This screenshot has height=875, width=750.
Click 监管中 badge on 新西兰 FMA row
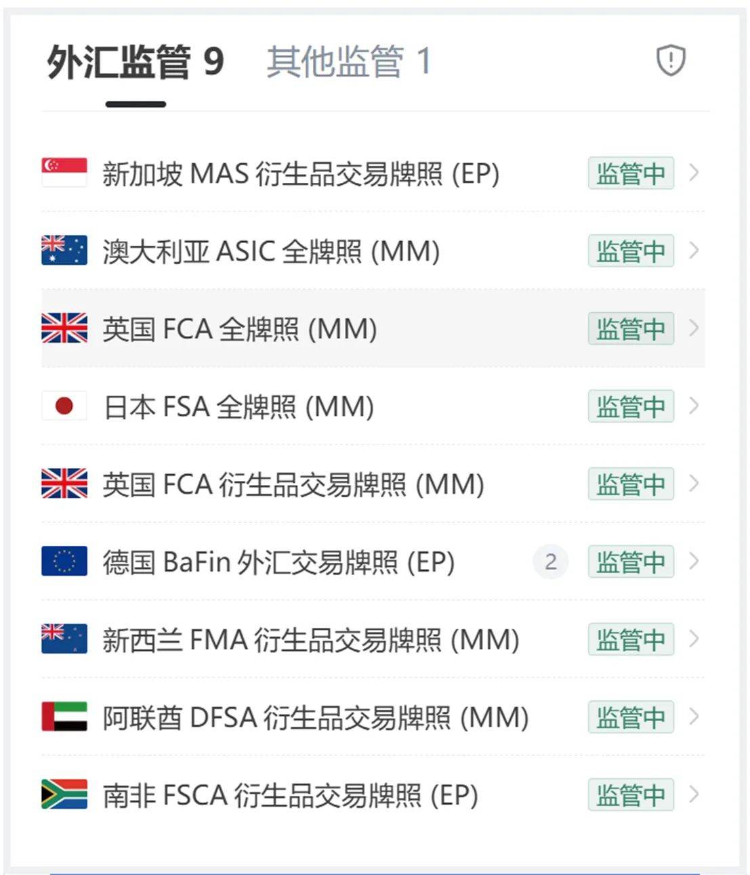(631, 639)
